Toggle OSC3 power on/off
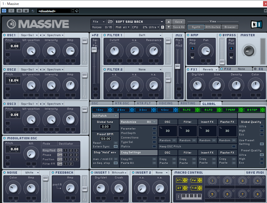The width and height of the screenshot is (267, 203). tap(5, 104)
